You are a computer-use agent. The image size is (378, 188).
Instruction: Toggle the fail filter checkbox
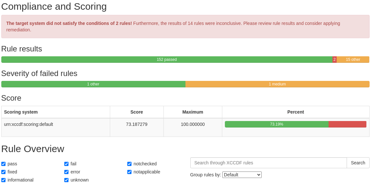(66, 164)
